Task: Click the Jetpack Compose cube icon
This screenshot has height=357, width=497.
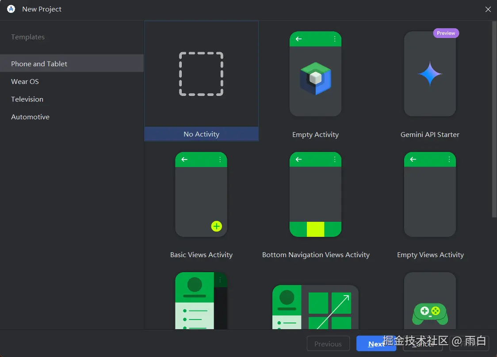Action: (x=315, y=79)
